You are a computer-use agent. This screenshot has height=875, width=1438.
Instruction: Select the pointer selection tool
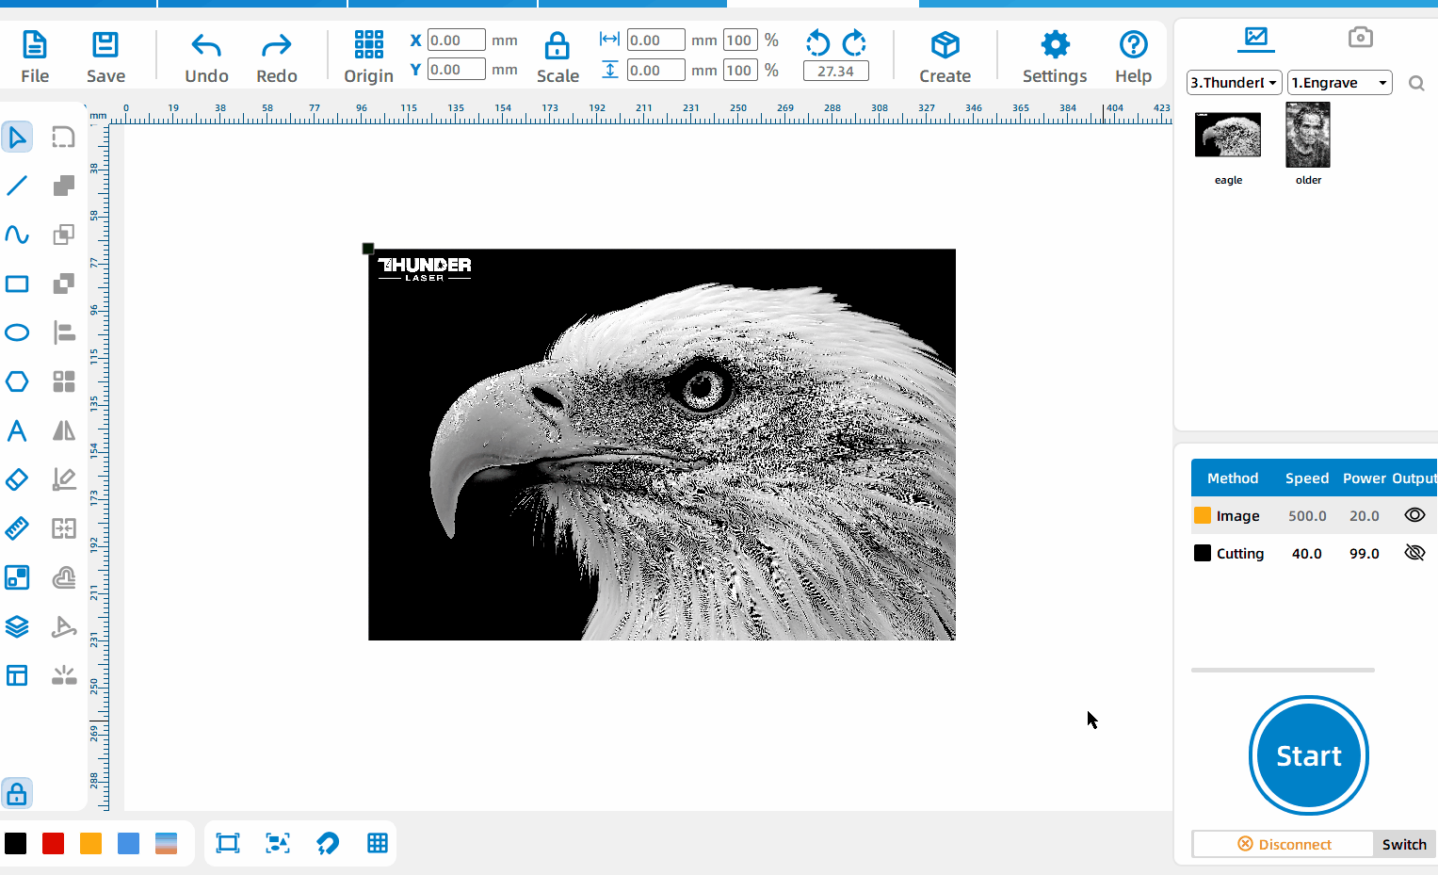click(17, 137)
